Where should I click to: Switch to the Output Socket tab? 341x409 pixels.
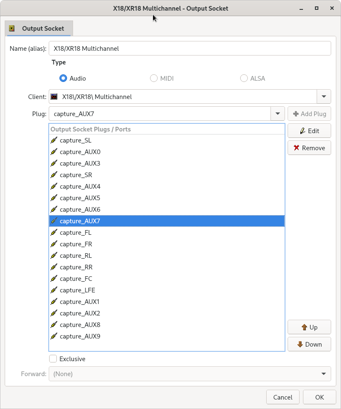[x=39, y=28]
